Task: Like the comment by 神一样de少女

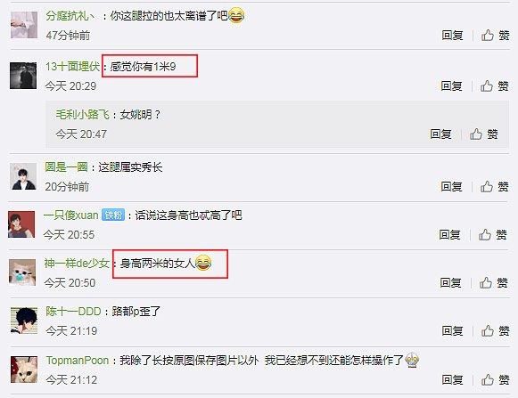Action: point(494,282)
